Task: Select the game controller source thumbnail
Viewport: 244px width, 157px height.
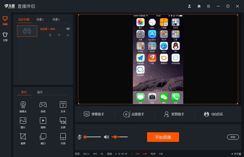Action: click(27, 31)
